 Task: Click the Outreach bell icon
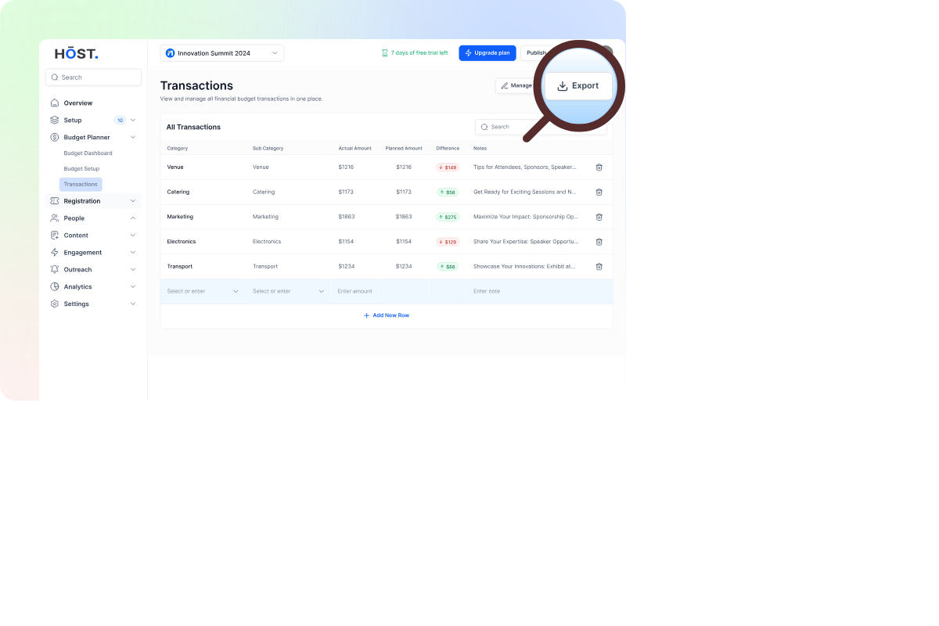click(x=54, y=270)
